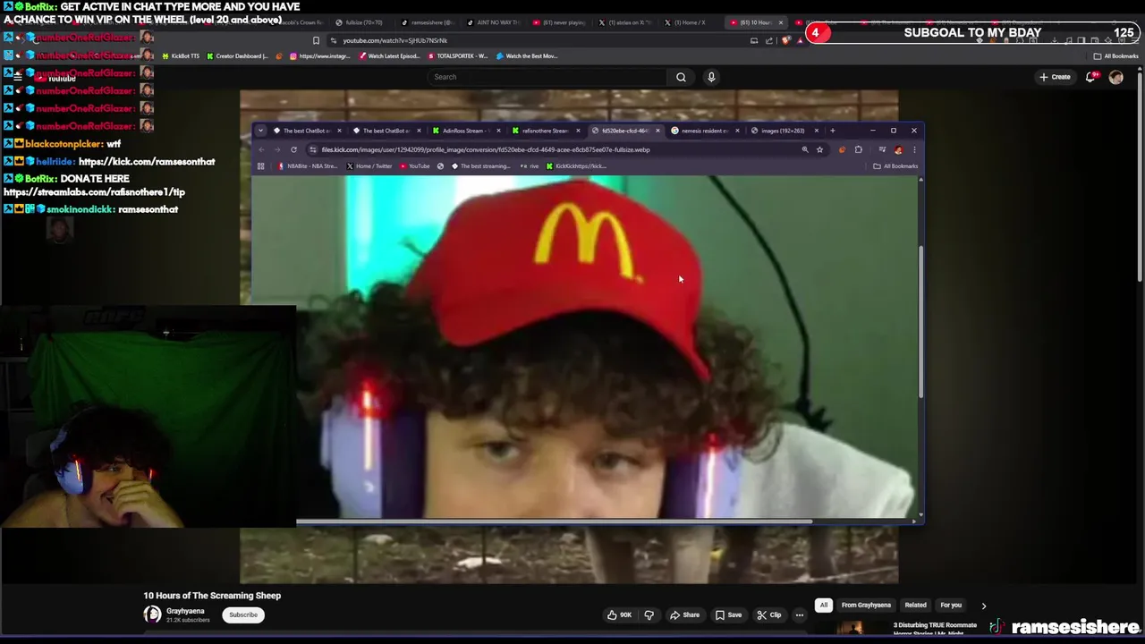
Task: Switch to the AINT NO WAY tab
Action: 494,22
